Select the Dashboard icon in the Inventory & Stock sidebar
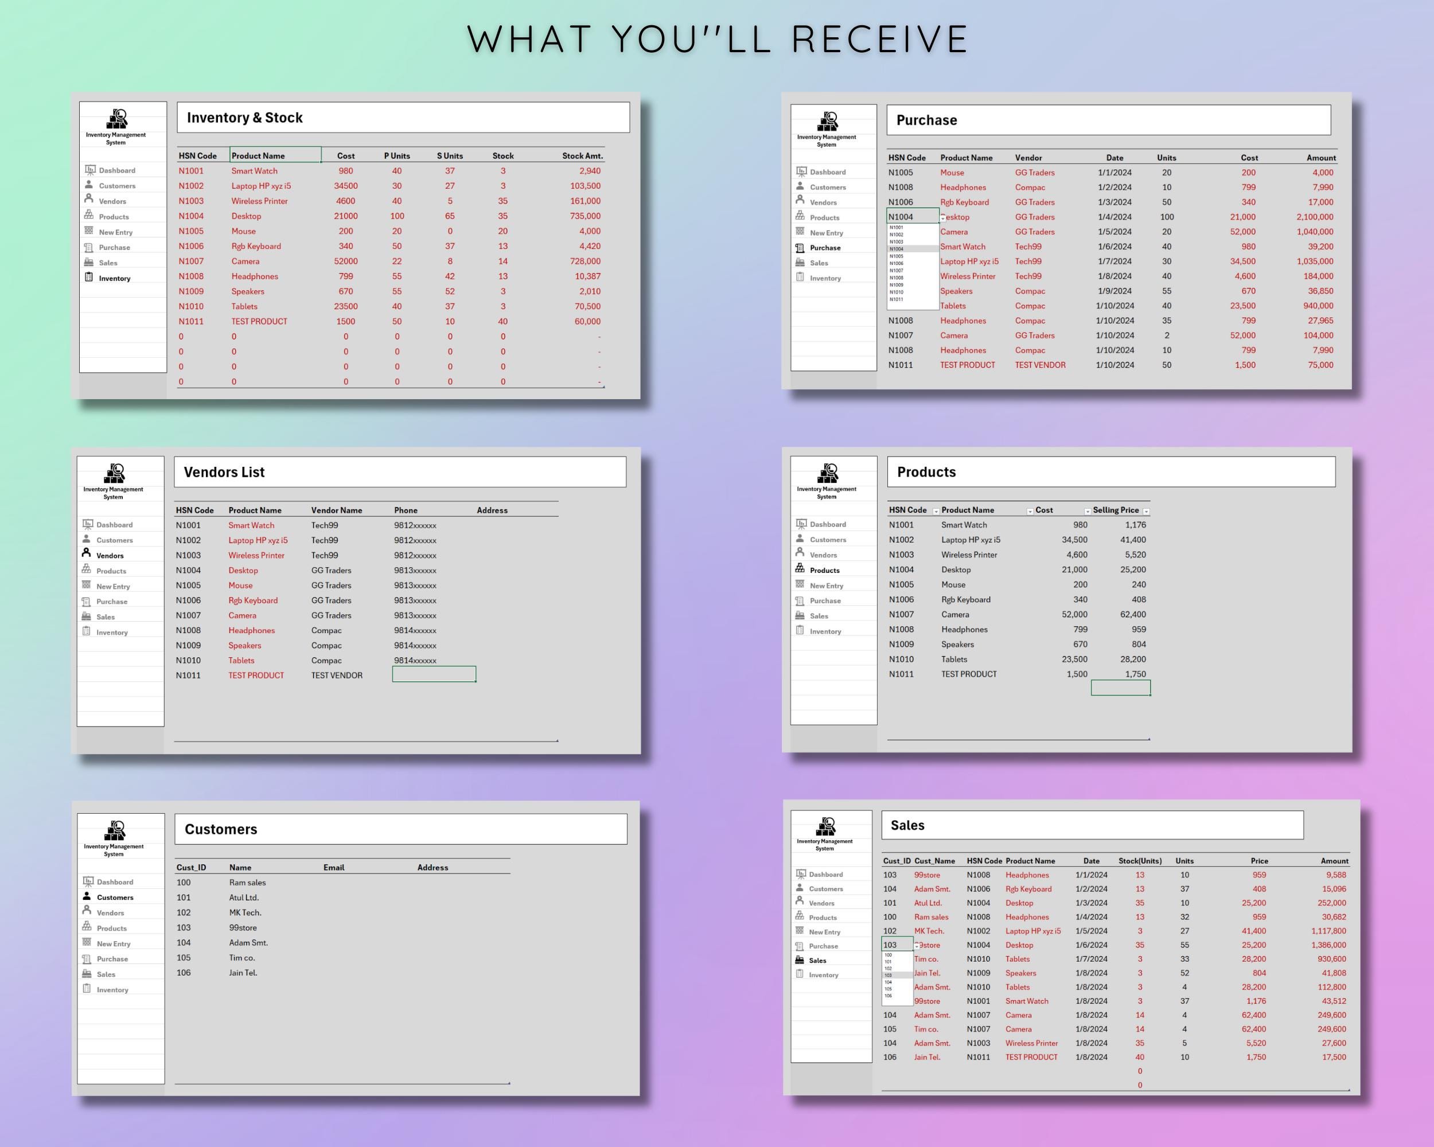Image resolution: width=1434 pixels, height=1147 pixels. point(90,170)
